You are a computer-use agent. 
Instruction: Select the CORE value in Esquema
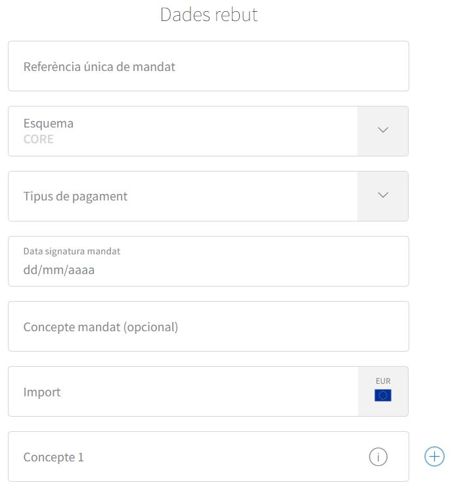[x=39, y=139]
